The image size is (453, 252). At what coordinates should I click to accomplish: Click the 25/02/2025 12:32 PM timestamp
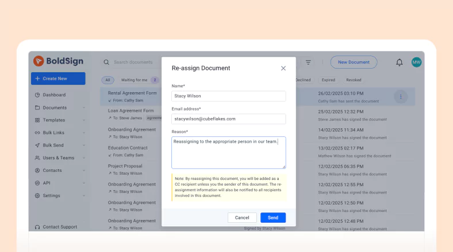point(341,112)
